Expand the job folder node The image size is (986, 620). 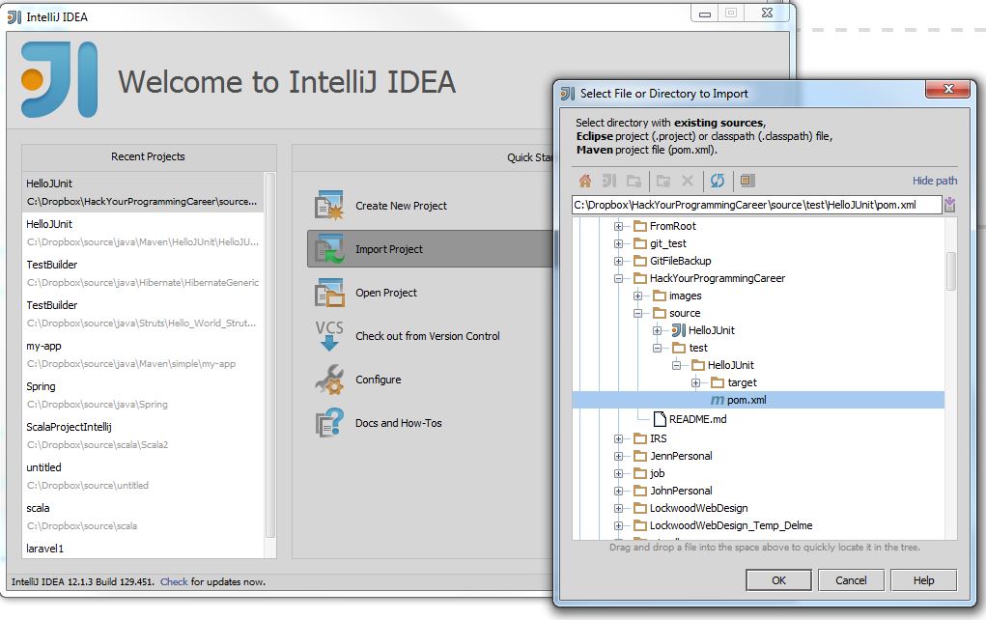(618, 473)
